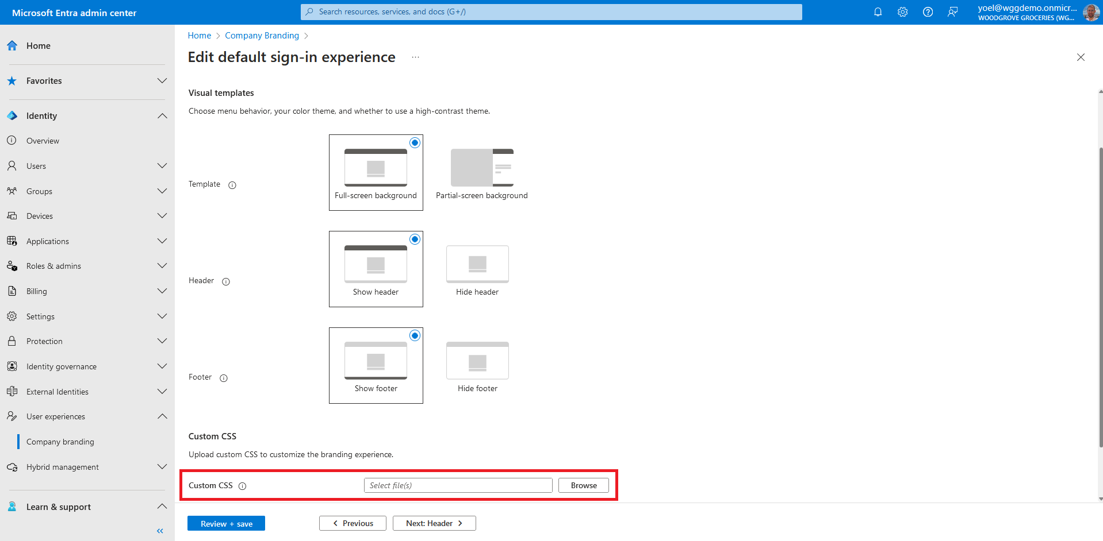Collapse the sidebar with double-chevron icon
This screenshot has width=1103, height=541.
click(x=160, y=531)
